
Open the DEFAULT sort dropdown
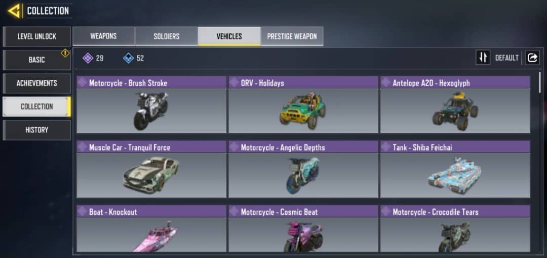coord(507,58)
